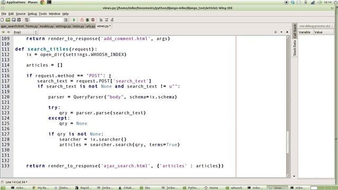Click the down arrow below the side panel tabs
This screenshot has width=338, height=190.
click(294, 176)
